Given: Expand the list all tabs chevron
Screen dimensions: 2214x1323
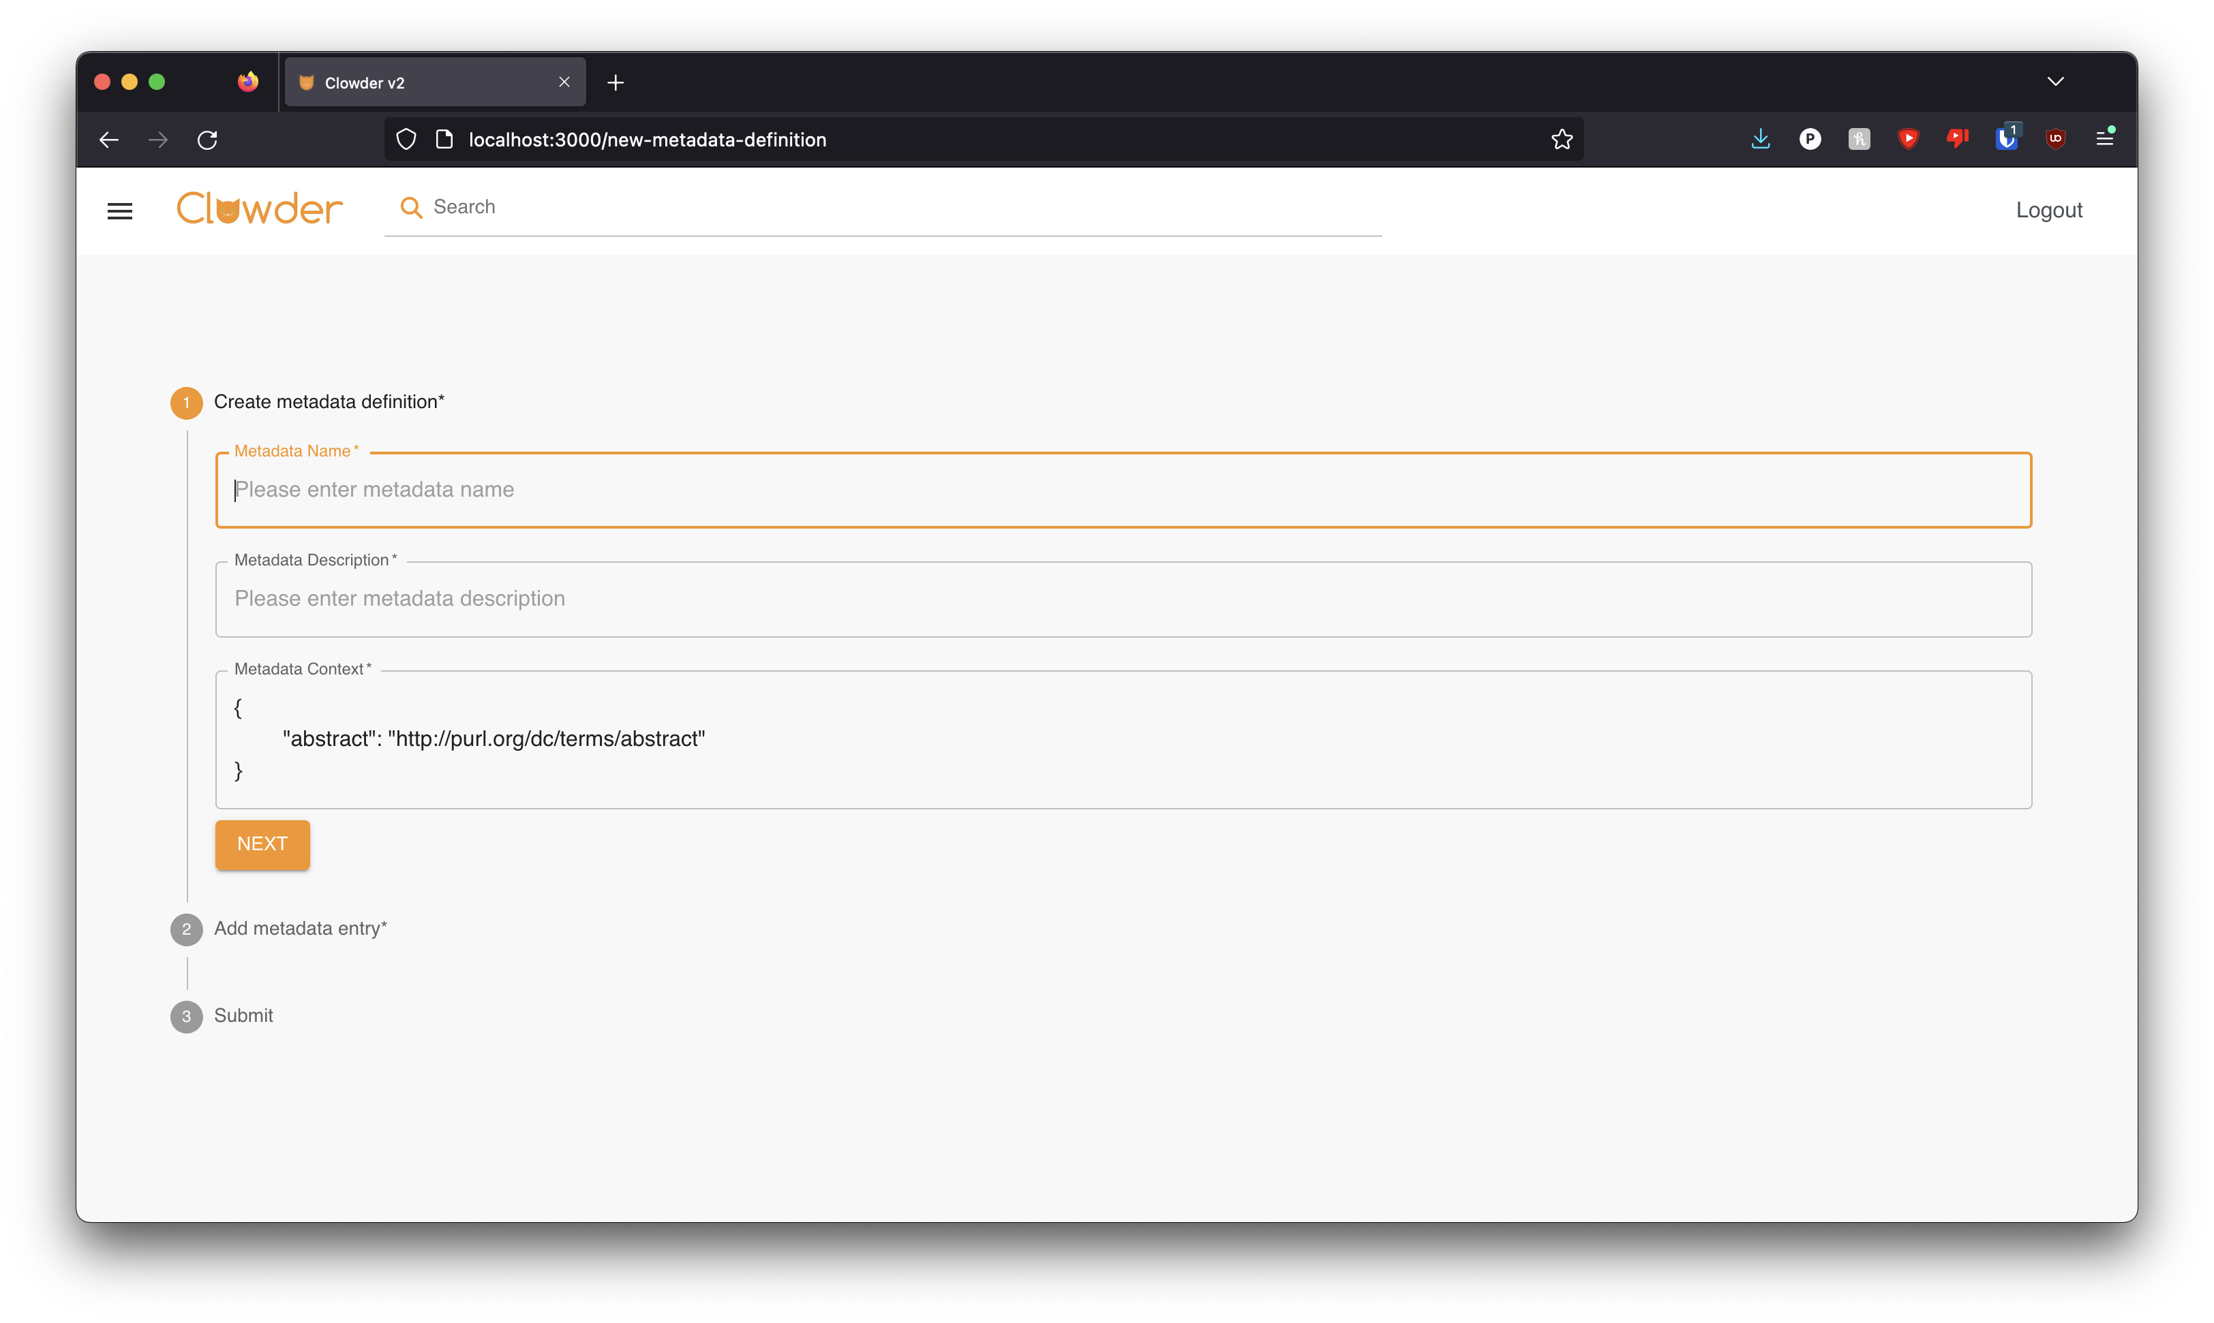Looking at the screenshot, I should (x=2055, y=82).
